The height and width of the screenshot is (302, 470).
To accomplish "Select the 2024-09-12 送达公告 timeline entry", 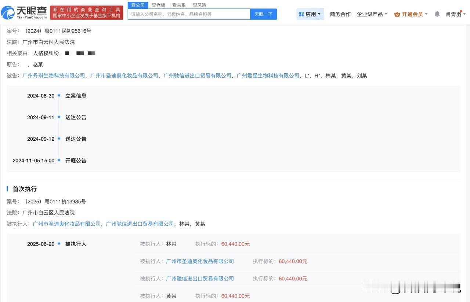I will tap(57, 139).
